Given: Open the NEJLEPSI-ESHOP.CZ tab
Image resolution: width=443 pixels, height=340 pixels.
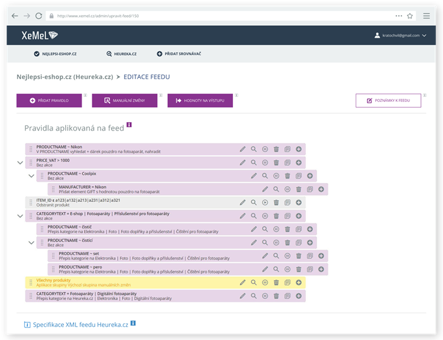Looking at the screenshot, I should [55, 54].
